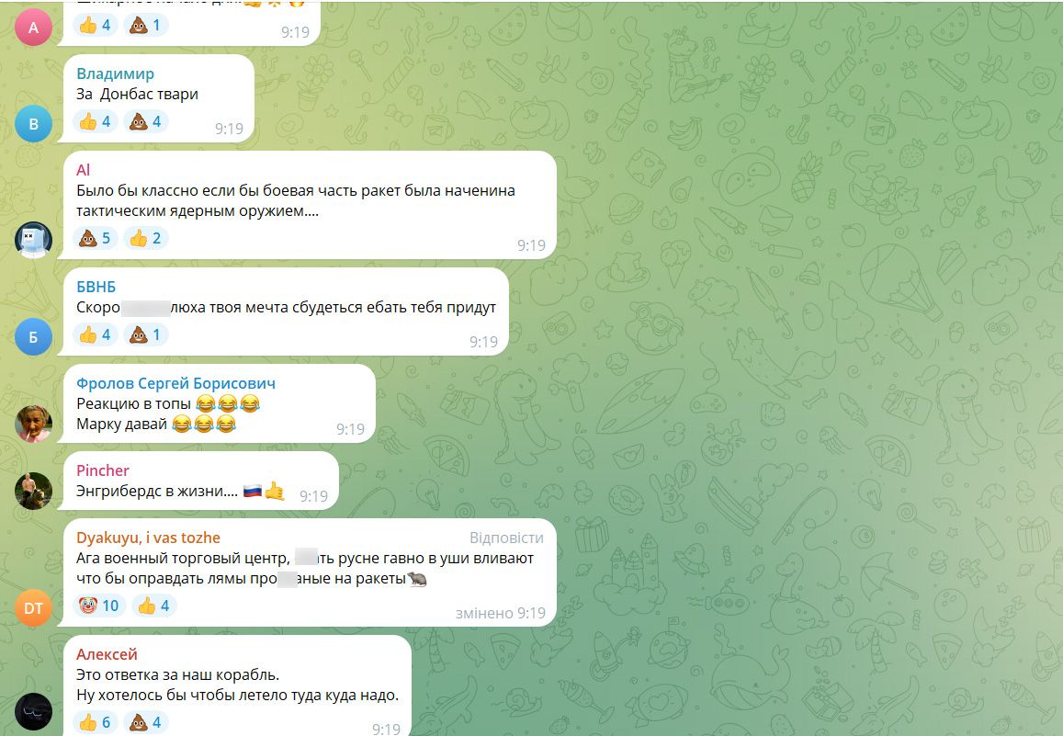1063x736 pixels.
Task: Click thumbs-up reaction on Владимир's message
Action: coord(95,121)
